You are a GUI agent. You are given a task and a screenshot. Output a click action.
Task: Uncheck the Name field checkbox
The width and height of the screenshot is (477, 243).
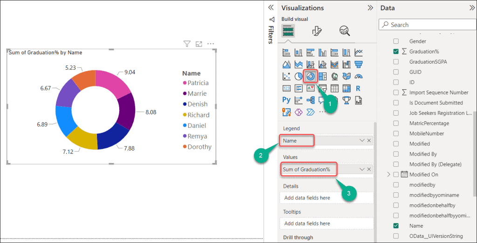(396, 226)
